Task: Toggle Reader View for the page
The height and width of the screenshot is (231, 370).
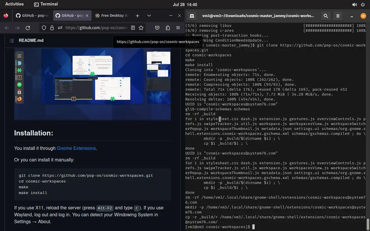Action: (x=133, y=28)
